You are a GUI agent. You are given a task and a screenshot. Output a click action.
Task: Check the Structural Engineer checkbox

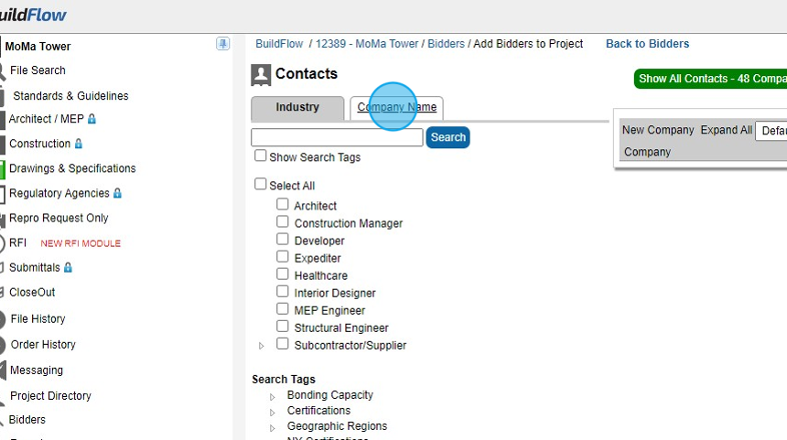[283, 327]
